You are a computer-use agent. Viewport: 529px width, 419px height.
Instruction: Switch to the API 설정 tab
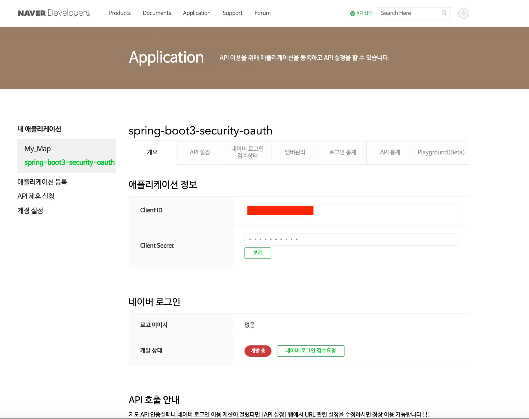point(200,152)
